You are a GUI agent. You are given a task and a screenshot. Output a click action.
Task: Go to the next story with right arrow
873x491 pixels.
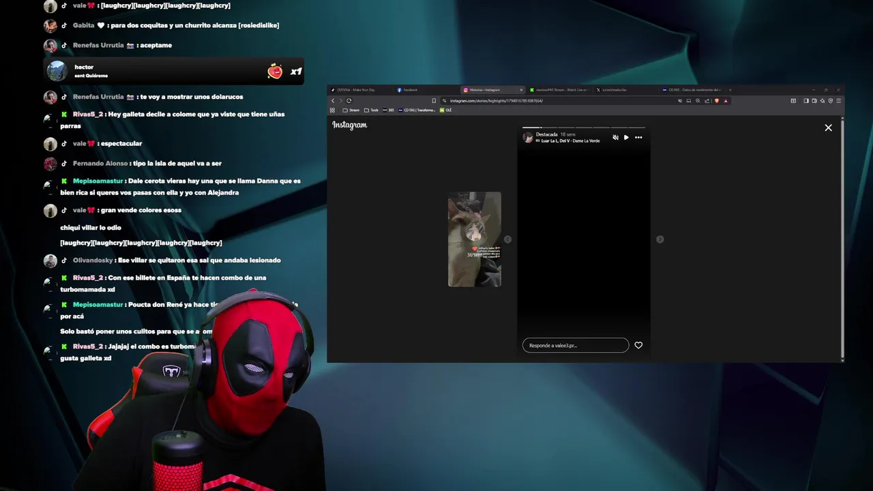[x=660, y=239]
